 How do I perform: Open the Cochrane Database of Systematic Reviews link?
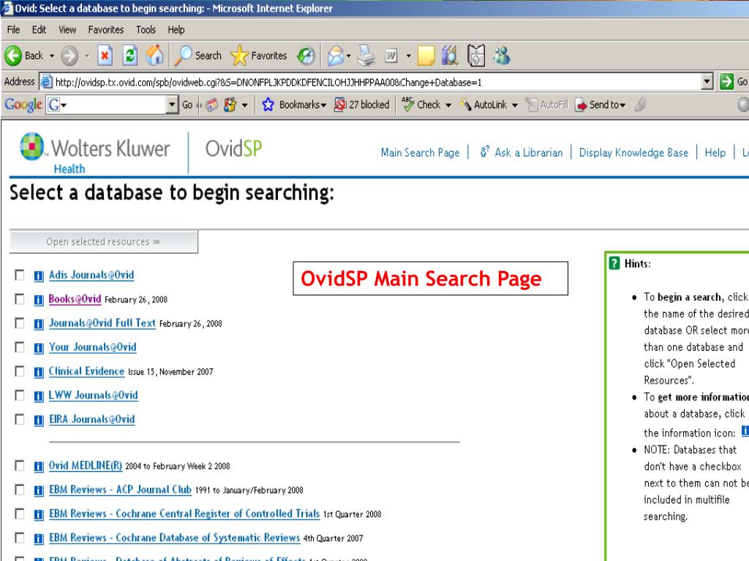click(x=174, y=538)
